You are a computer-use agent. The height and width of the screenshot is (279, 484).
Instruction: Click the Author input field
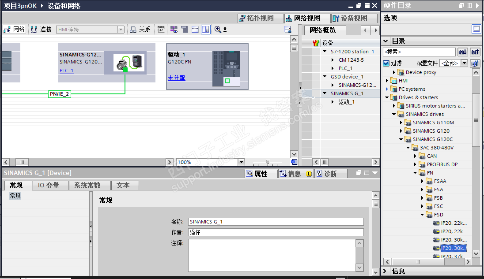pyautogui.click(x=276, y=232)
